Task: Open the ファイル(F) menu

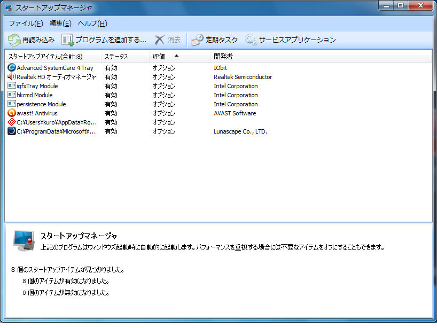Action: 26,24
